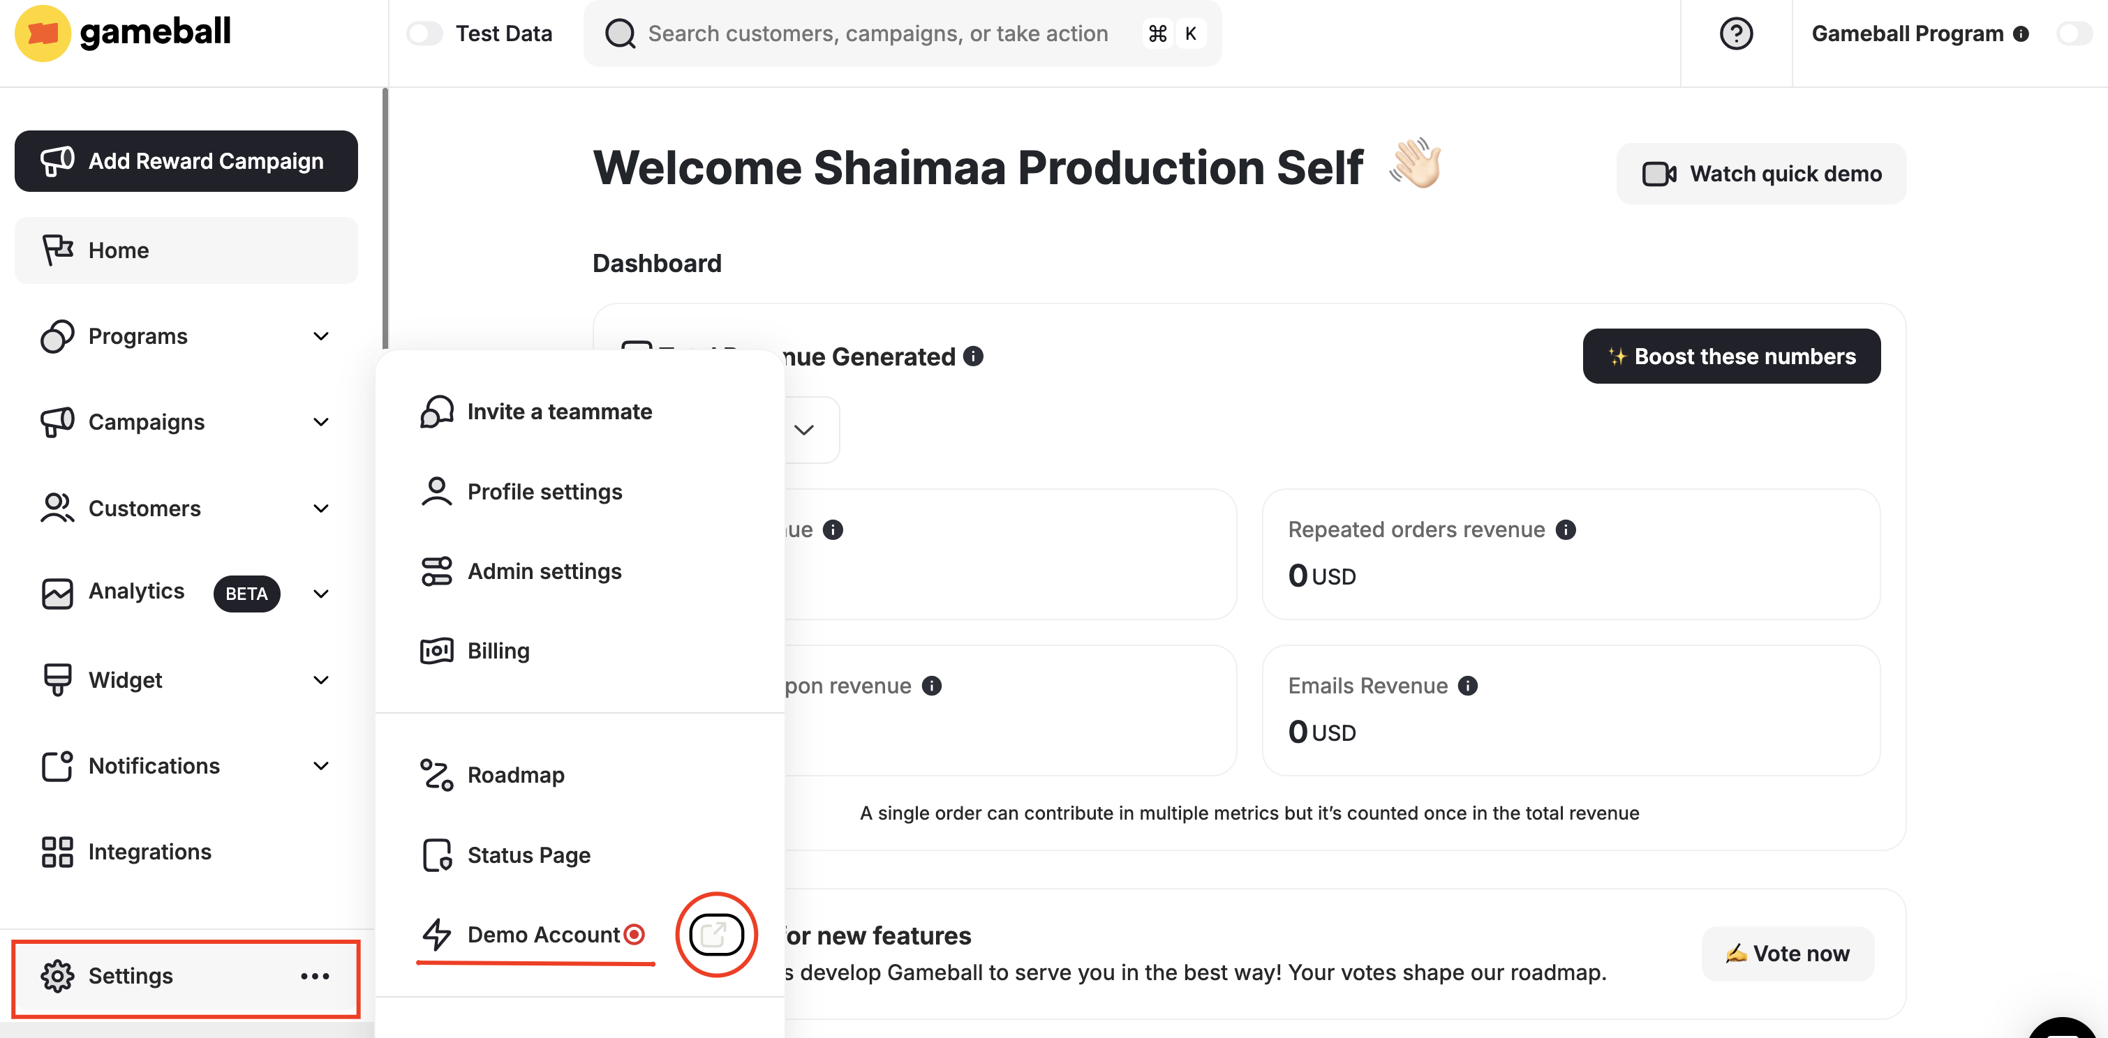The height and width of the screenshot is (1038, 2108).
Task: Toggle the Test Data switch
Action: click(x=424, y=33)
